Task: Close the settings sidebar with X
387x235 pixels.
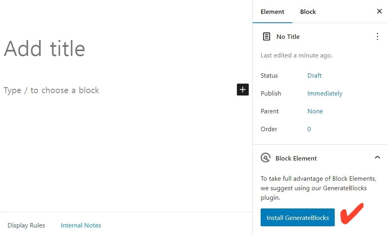Action: [x=379, y=11]
